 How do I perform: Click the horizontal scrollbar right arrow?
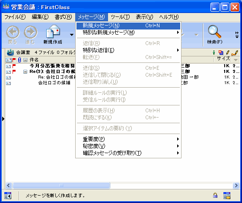click(236, 185)
